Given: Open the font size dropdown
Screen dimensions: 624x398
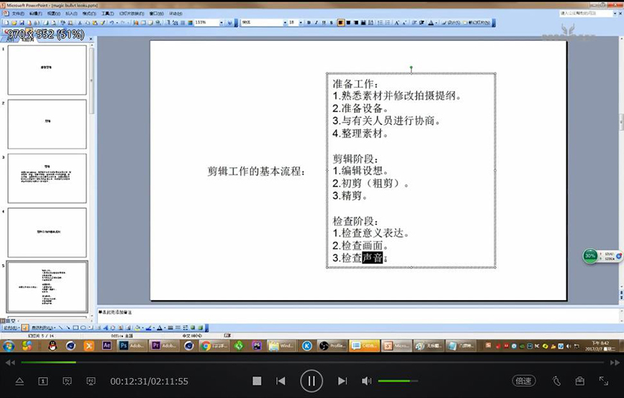Looking at the screenshot, I should click(300, 23).
